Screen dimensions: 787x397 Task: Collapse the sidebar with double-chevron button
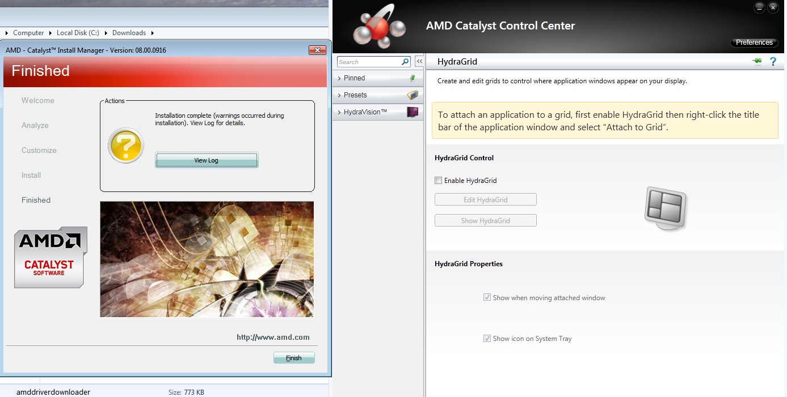419,61
